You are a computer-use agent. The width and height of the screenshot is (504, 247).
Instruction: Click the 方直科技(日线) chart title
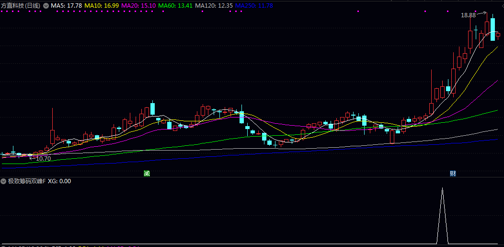pos(21,5)
